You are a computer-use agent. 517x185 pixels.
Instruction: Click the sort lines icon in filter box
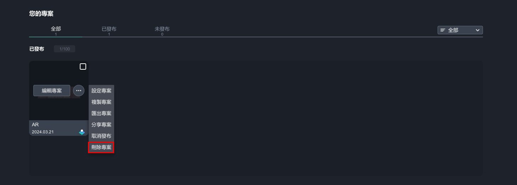(443, 30)
